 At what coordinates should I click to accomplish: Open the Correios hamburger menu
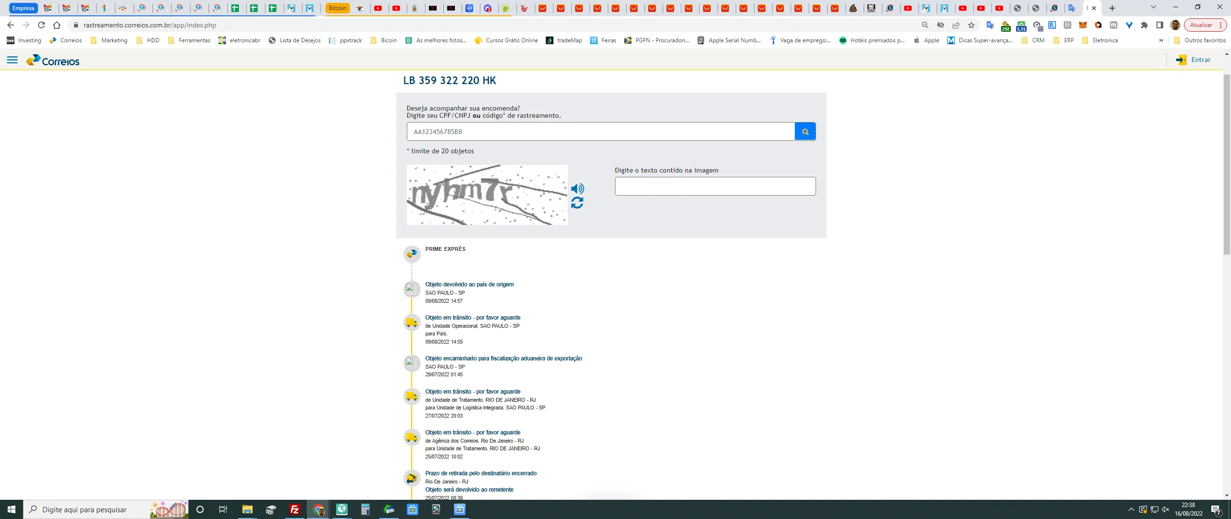[13, 60]
